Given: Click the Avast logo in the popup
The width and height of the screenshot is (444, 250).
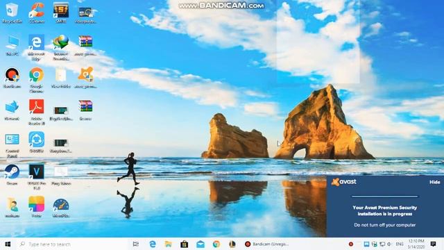Looking at the screenshot, I should point(344,182).
